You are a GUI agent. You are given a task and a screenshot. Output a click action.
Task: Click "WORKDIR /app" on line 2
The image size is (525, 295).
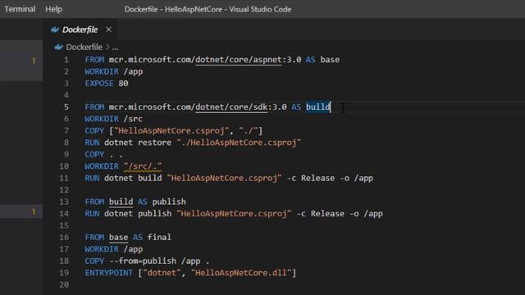(113, 71)
